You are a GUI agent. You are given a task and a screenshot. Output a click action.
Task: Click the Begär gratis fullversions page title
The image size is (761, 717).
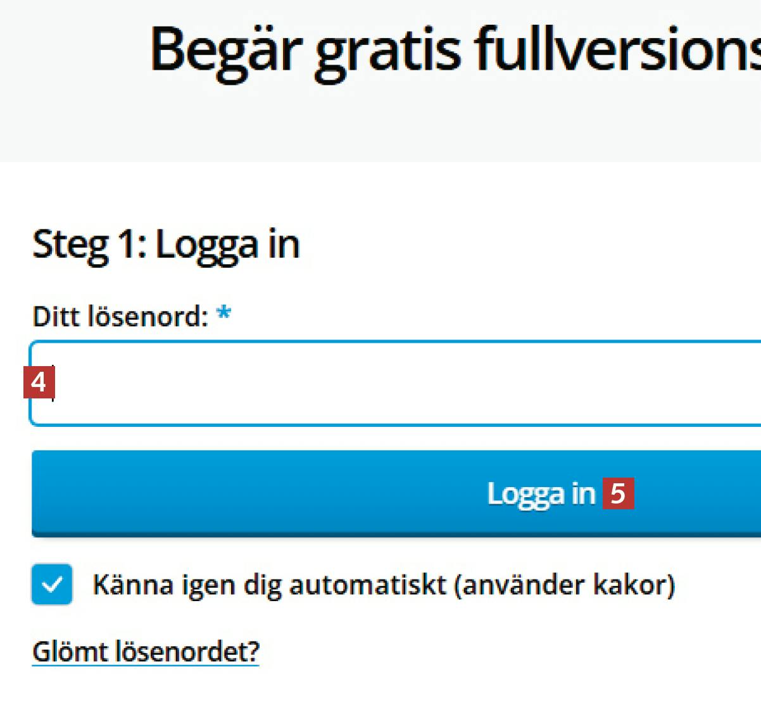click(x=455, y=51)
